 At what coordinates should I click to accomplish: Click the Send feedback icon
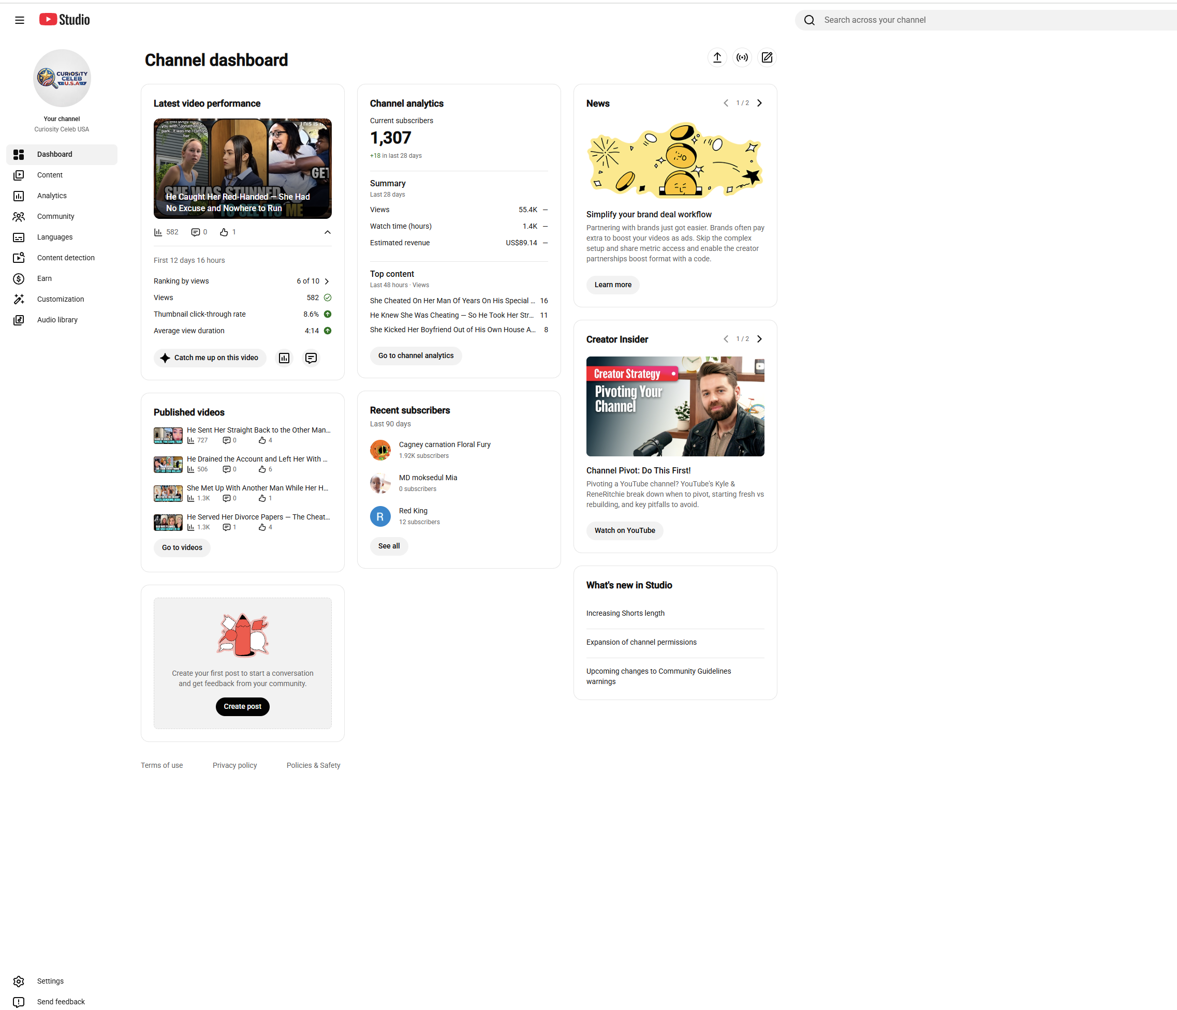click(x=19, y=1002)
